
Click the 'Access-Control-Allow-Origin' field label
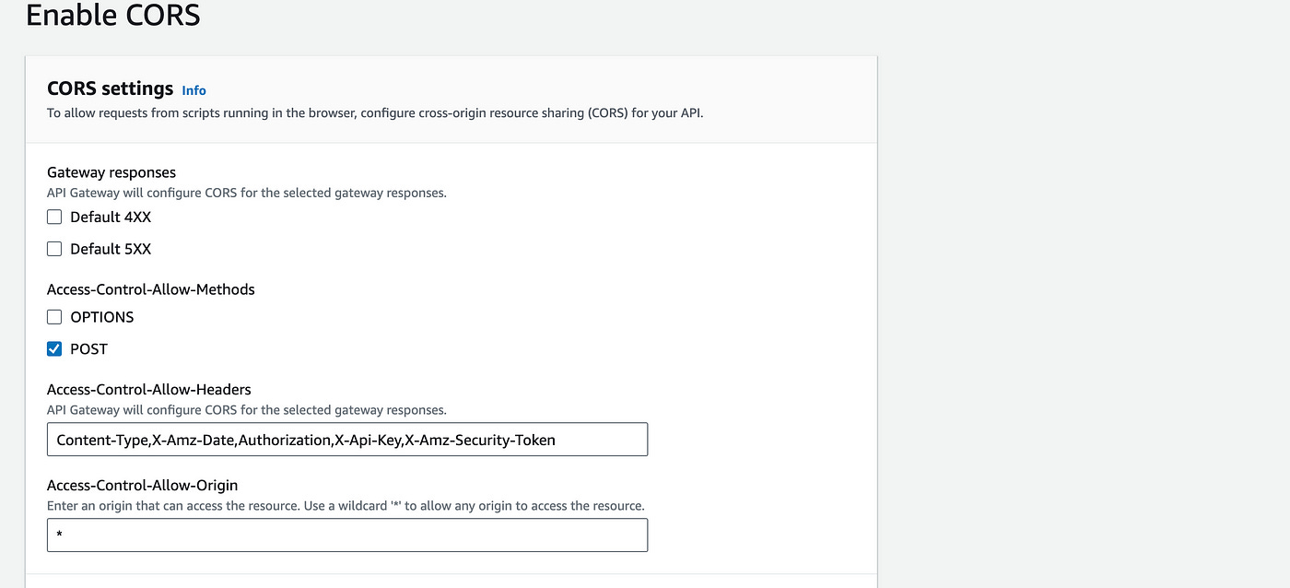(143, 486)
